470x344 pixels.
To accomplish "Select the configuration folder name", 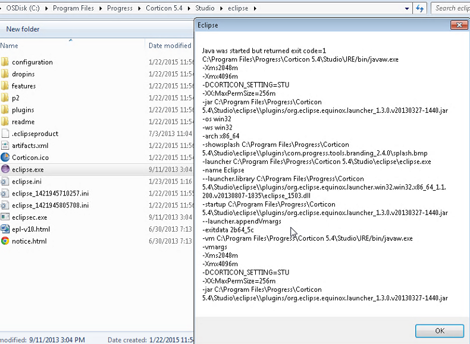I will click(x=32, y=62).
